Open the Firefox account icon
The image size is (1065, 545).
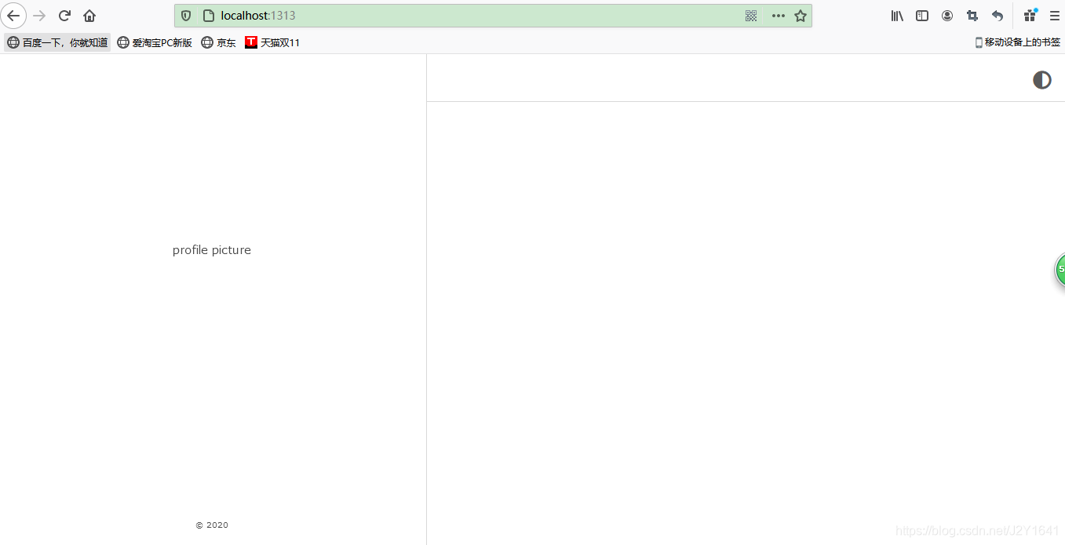[x=947, y=16]
